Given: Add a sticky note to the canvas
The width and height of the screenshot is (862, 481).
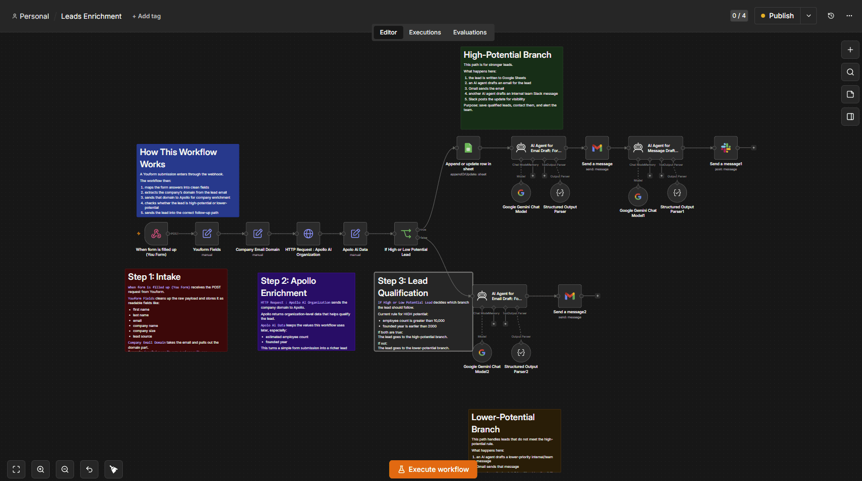Looking at the screenshot, I should pyautogui.click(x=850, y=94).
